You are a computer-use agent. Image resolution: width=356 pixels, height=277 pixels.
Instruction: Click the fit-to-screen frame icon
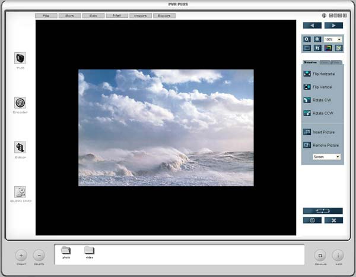coord(307,48)
